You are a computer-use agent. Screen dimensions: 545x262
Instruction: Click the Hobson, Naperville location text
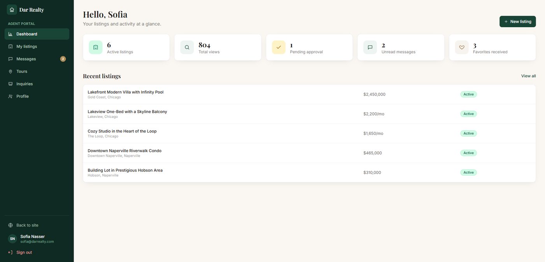[103, 175]
